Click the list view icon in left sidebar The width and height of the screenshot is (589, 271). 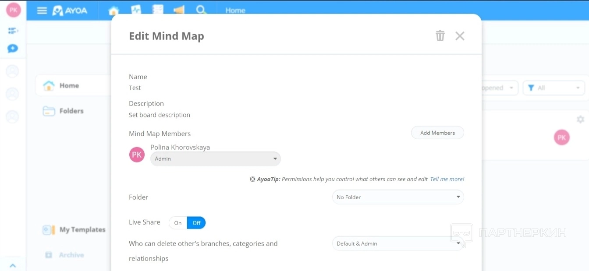(x=13, y=31)
